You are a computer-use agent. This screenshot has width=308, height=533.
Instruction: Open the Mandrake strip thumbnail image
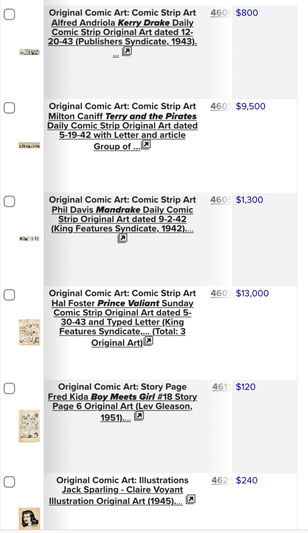tap(29, 239)
